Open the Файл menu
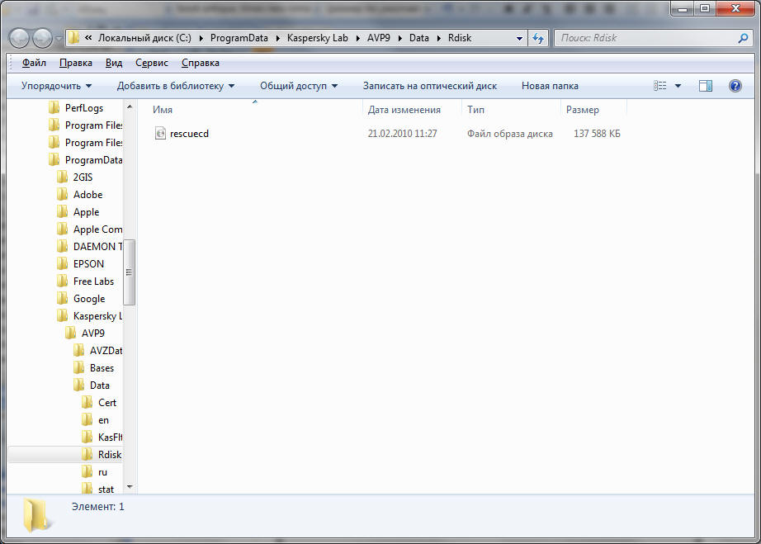This screenshot has width=761, height=544. 34,63
